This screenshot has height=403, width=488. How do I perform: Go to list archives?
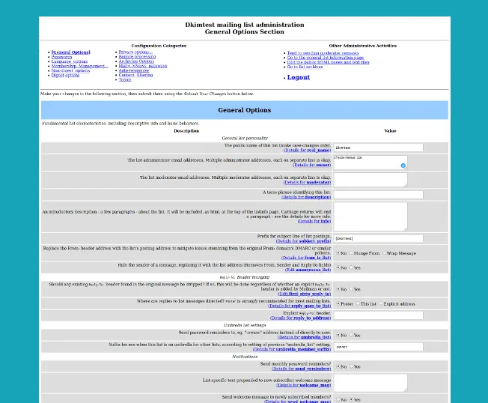(305, 67)
